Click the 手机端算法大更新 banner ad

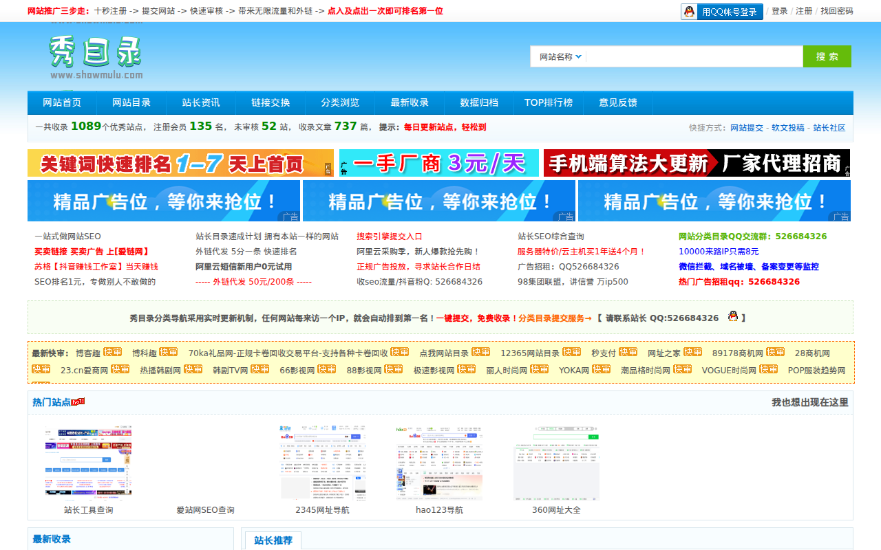[x=697, y=163]
